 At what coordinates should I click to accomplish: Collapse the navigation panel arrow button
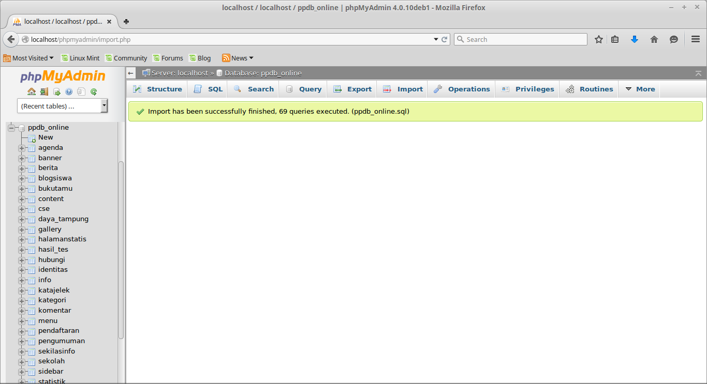point(131,73)
